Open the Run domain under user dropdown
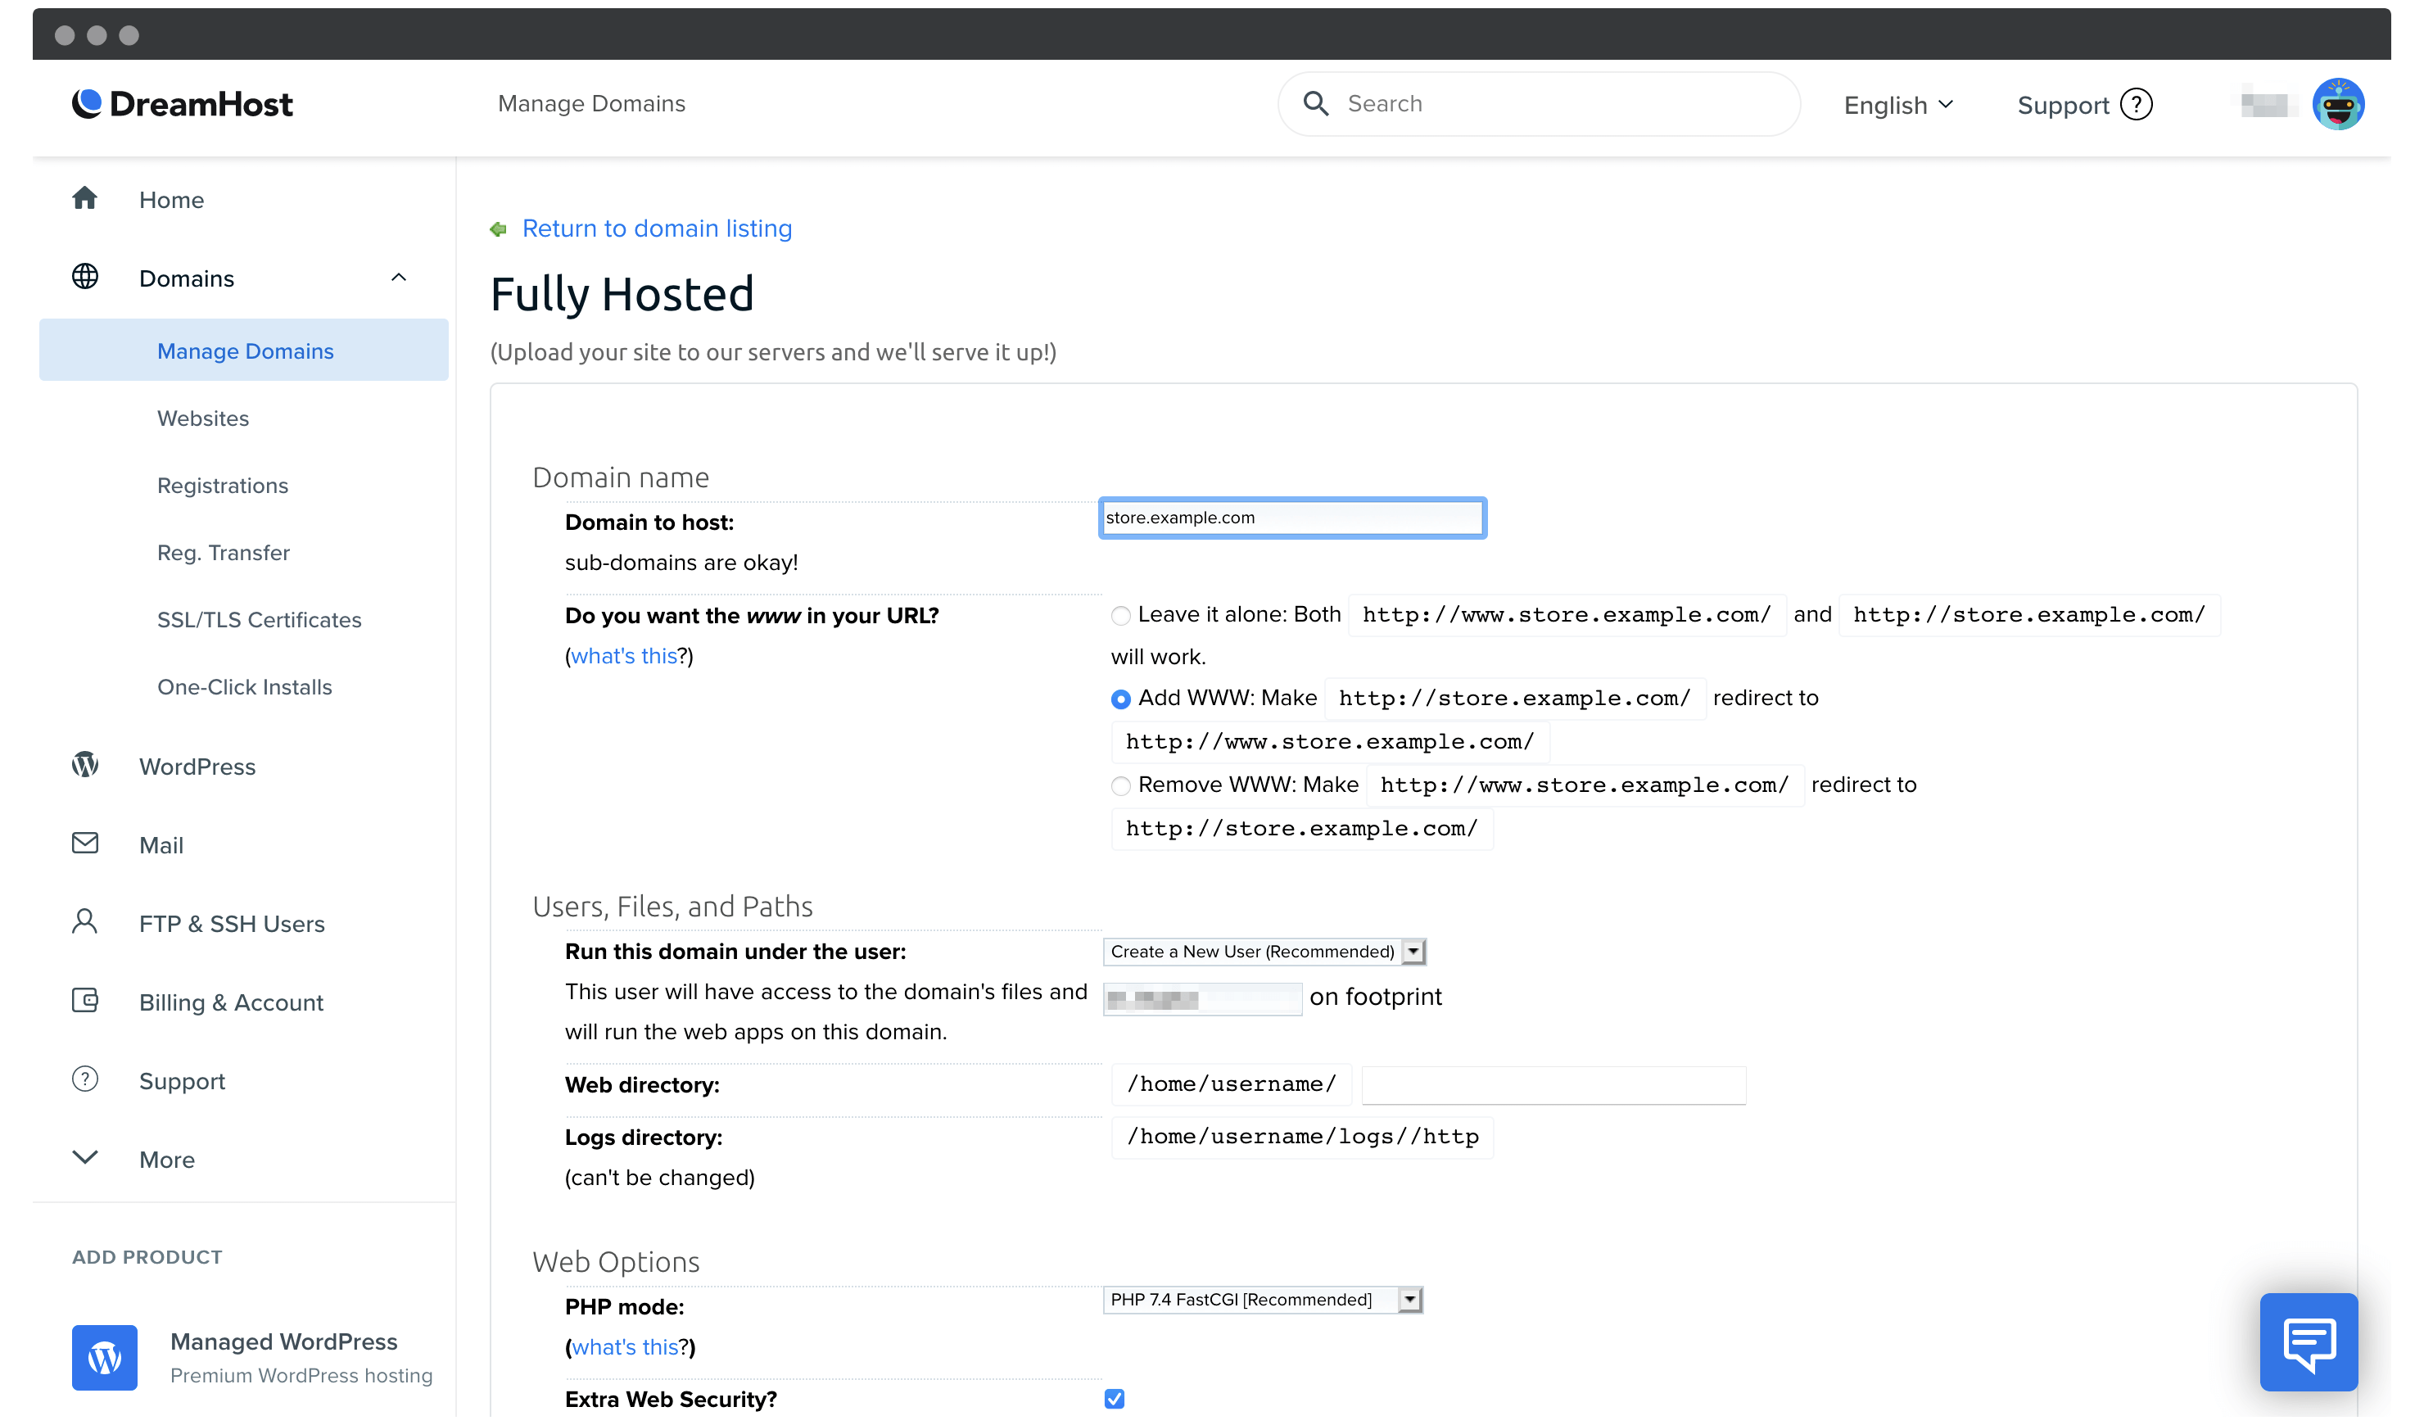 [1264, 950]
